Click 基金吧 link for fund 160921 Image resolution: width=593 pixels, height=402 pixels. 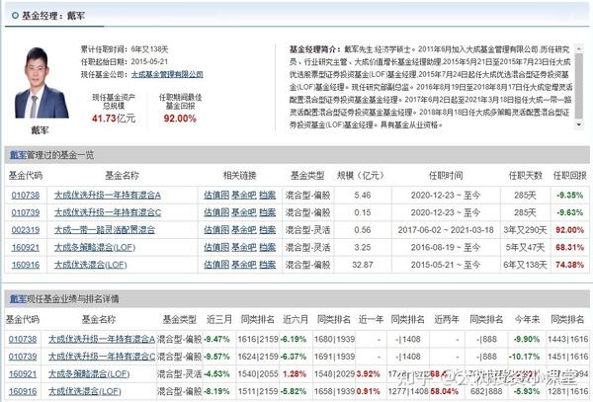pos(244,248)
